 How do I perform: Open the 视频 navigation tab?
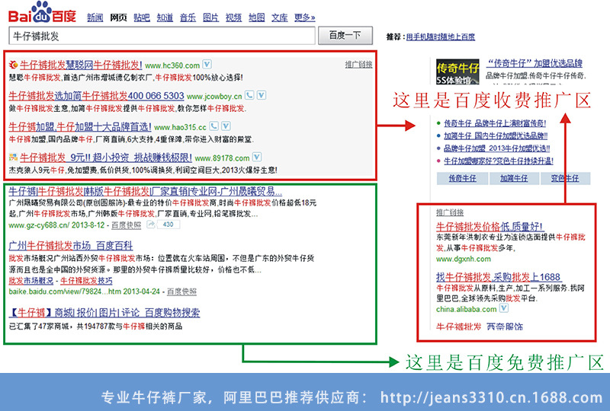pos(234,18)
